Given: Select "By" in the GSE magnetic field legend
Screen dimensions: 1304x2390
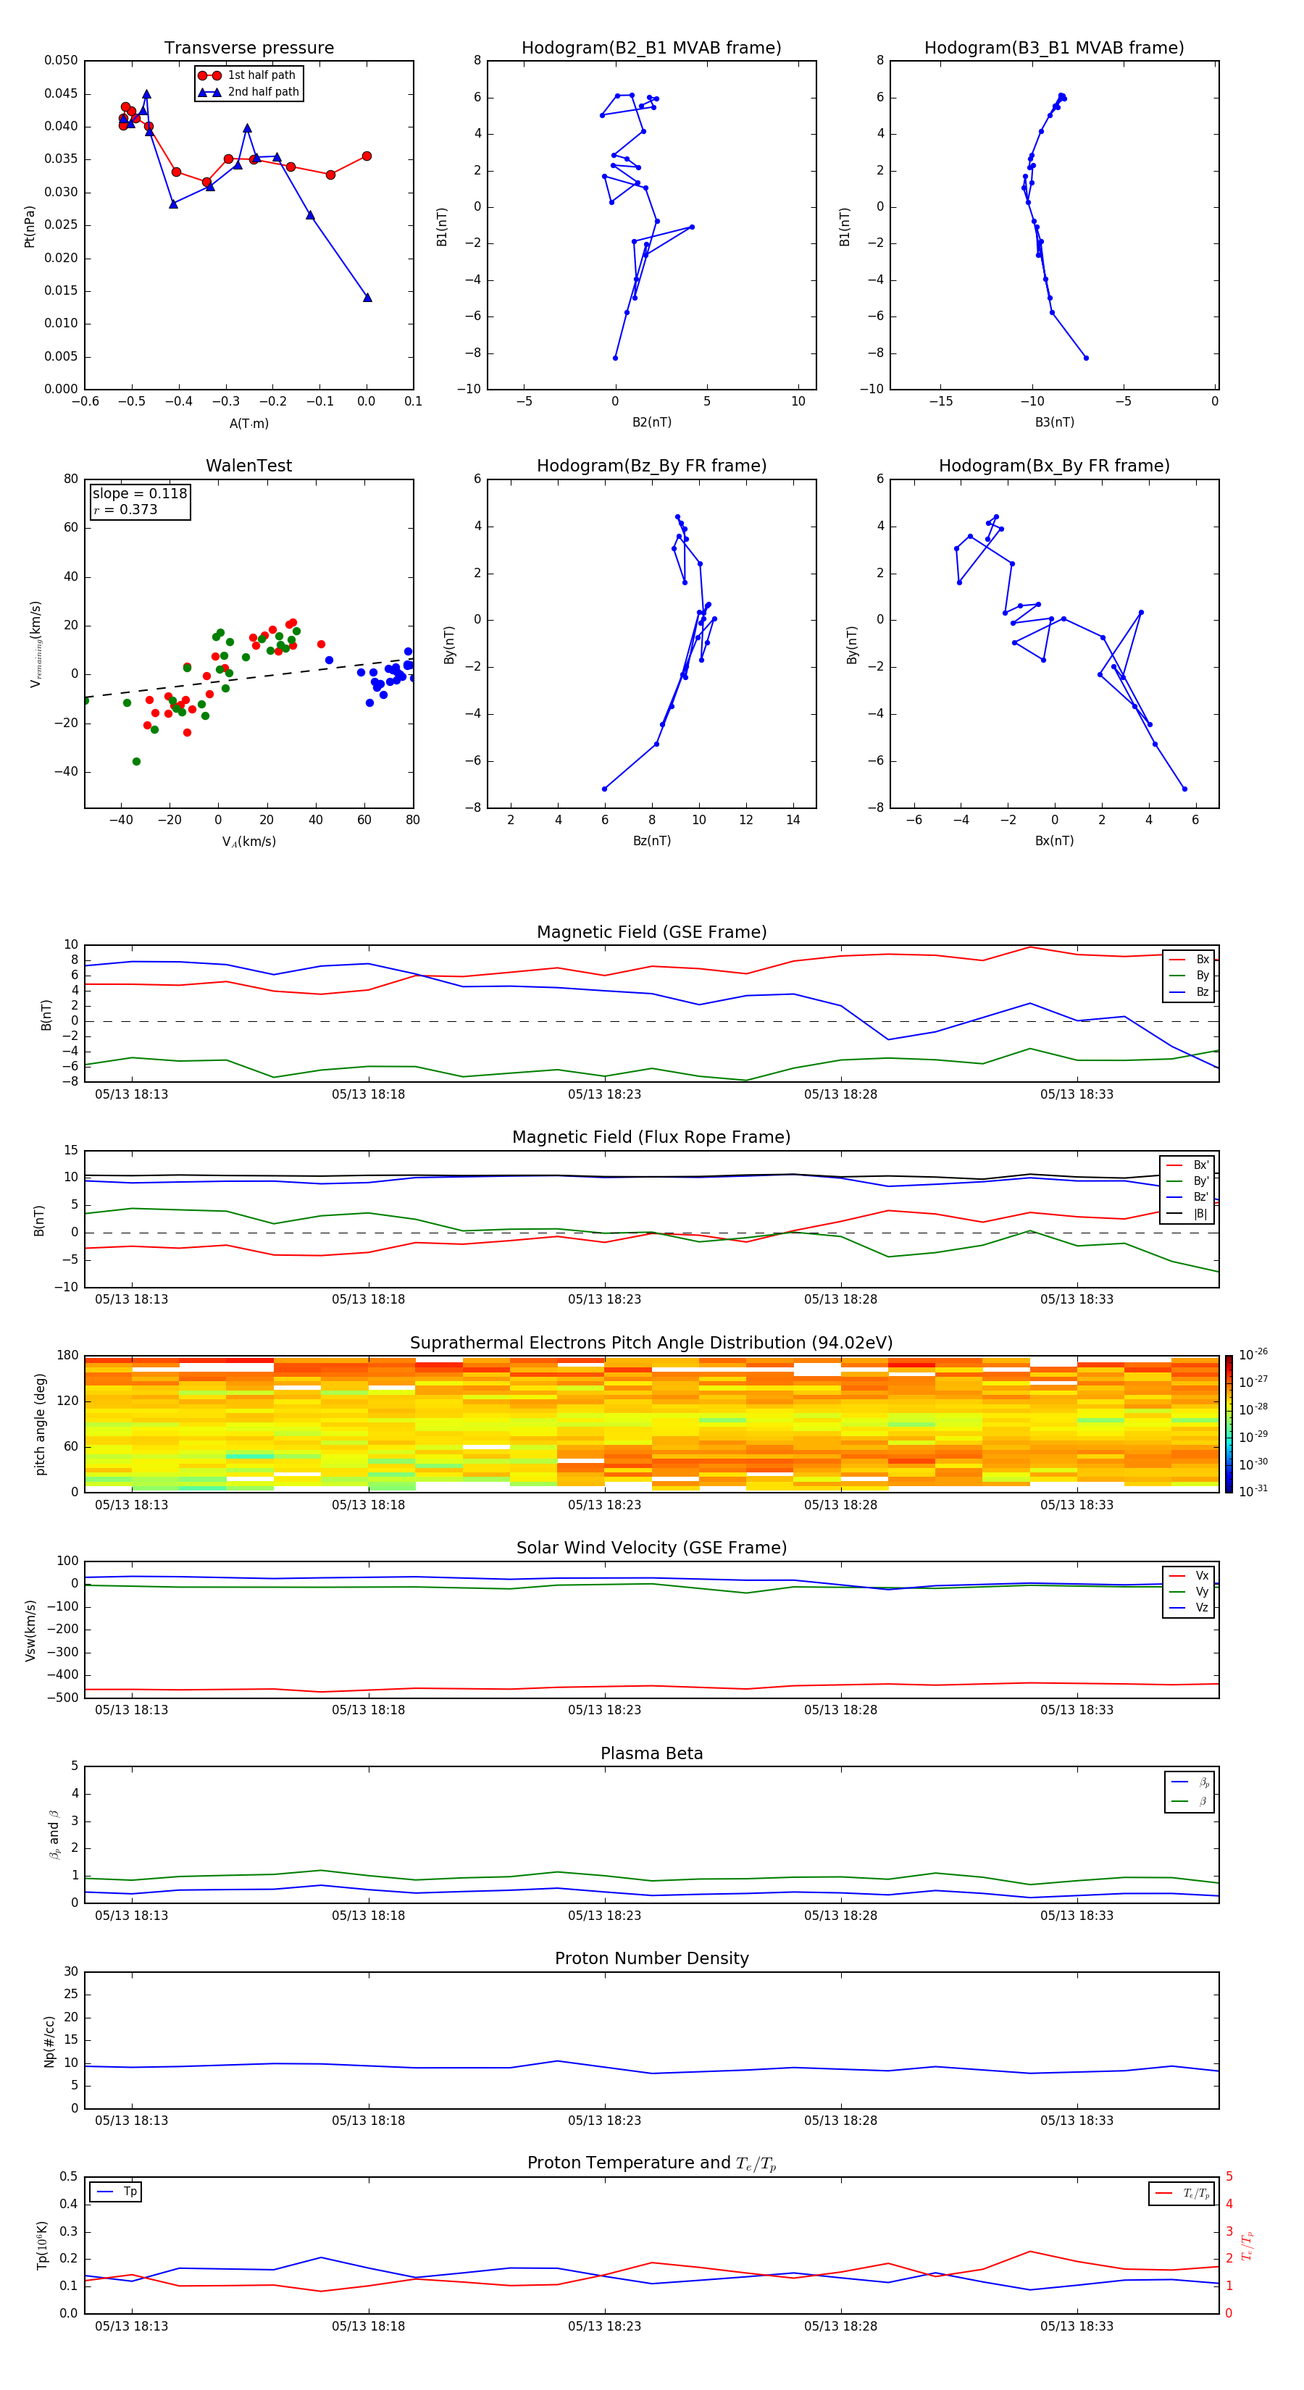Looking at the screenshot, I should (x=1189, y=975).
